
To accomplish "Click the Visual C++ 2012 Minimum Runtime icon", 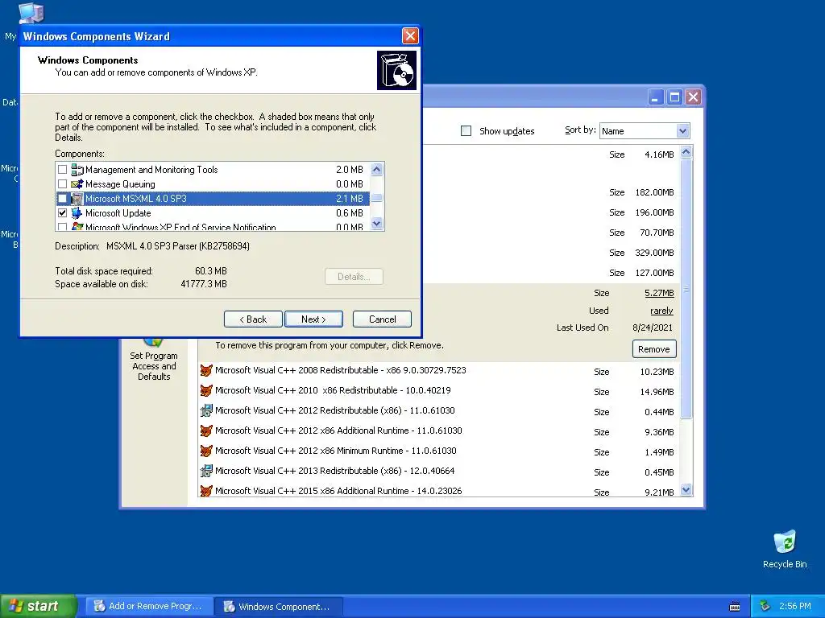I will (206, 451).
